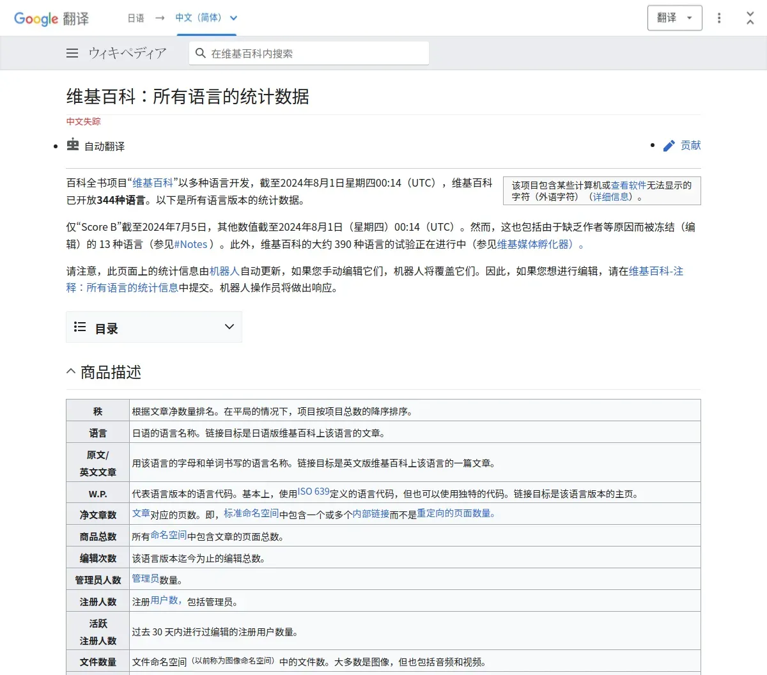Click the 文件数量 header cell
This screenshot has width=767, height=675.
coord(98,662)
